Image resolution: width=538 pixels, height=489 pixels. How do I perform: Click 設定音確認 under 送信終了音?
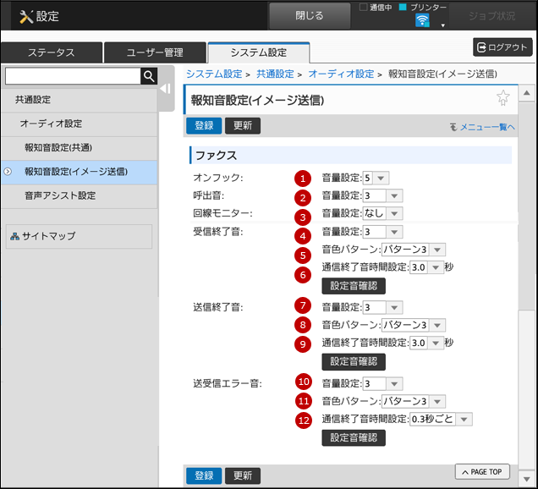(354, 362)
